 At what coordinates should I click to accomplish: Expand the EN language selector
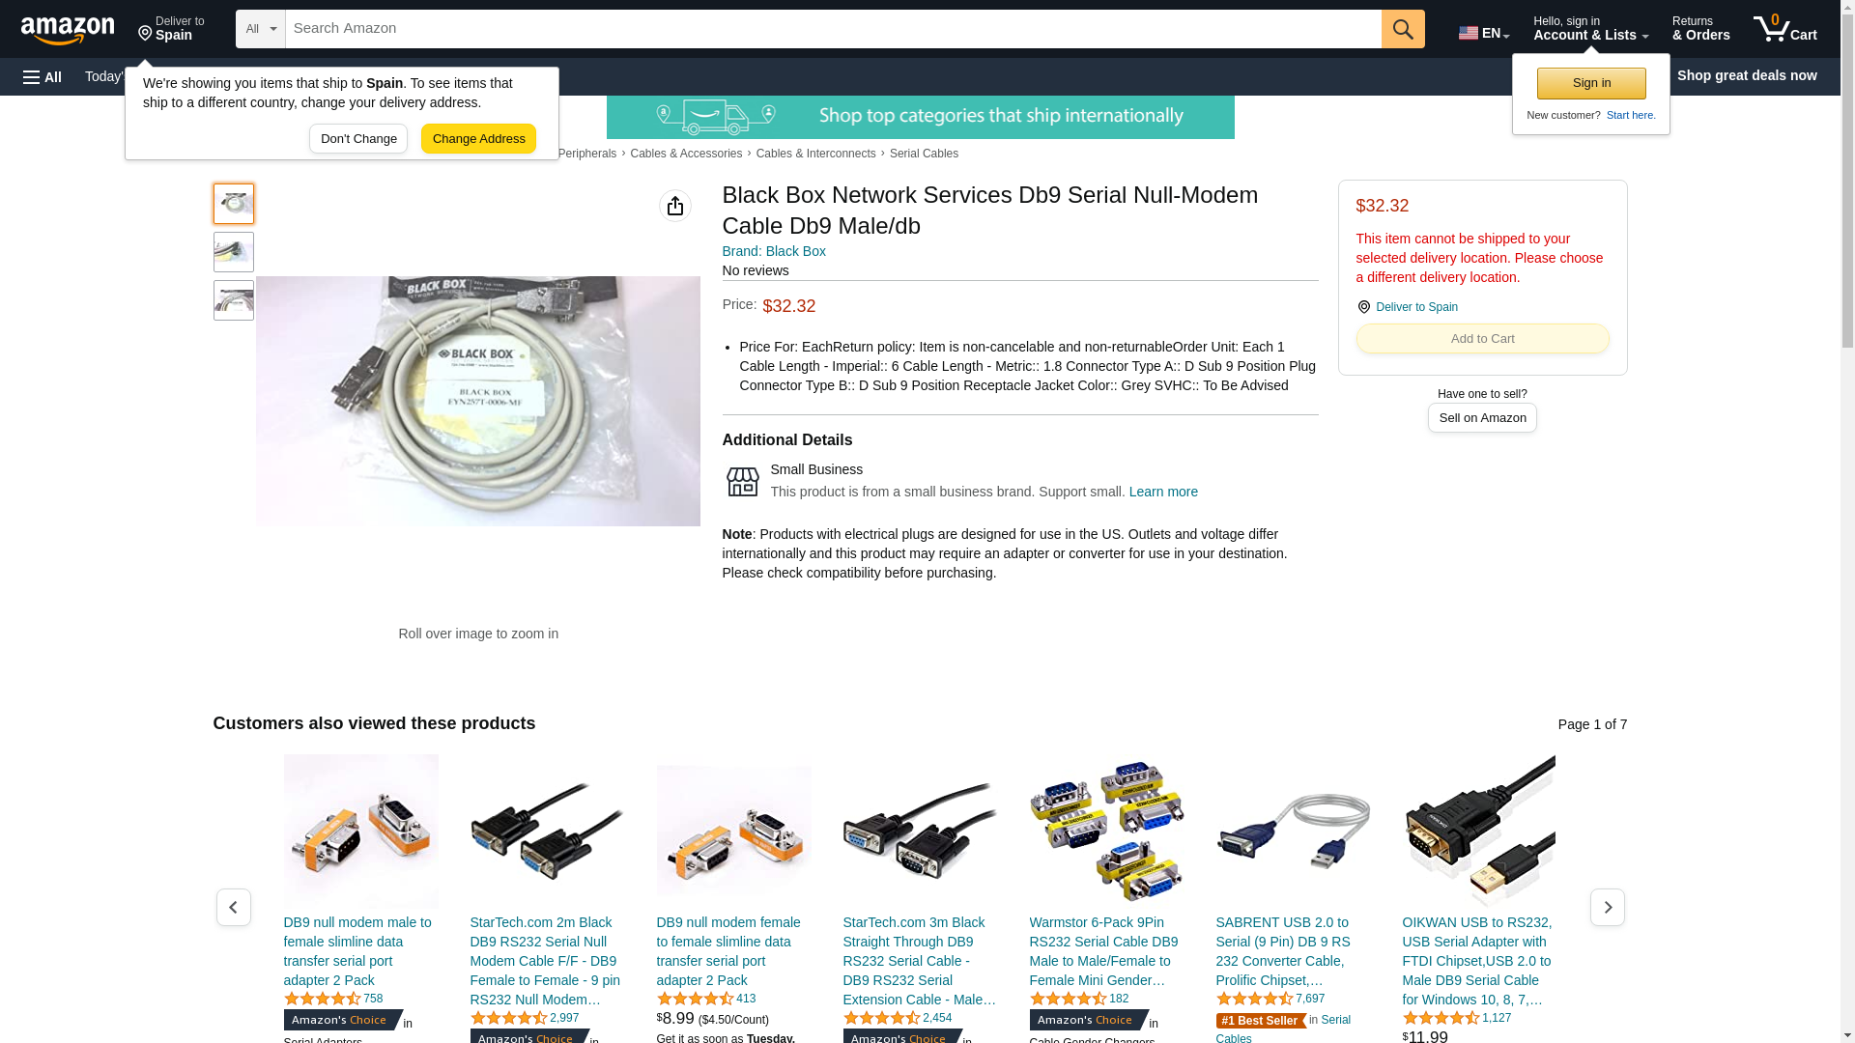(1484, 32)
